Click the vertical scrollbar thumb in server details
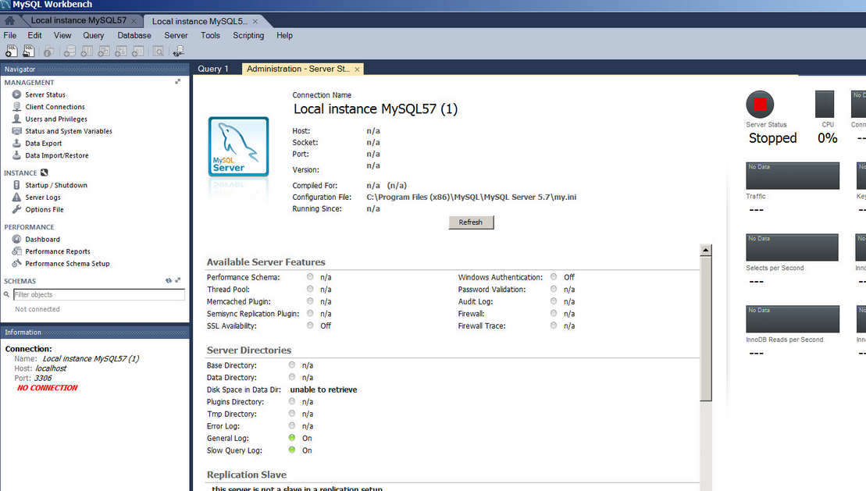 pos(706,329)
